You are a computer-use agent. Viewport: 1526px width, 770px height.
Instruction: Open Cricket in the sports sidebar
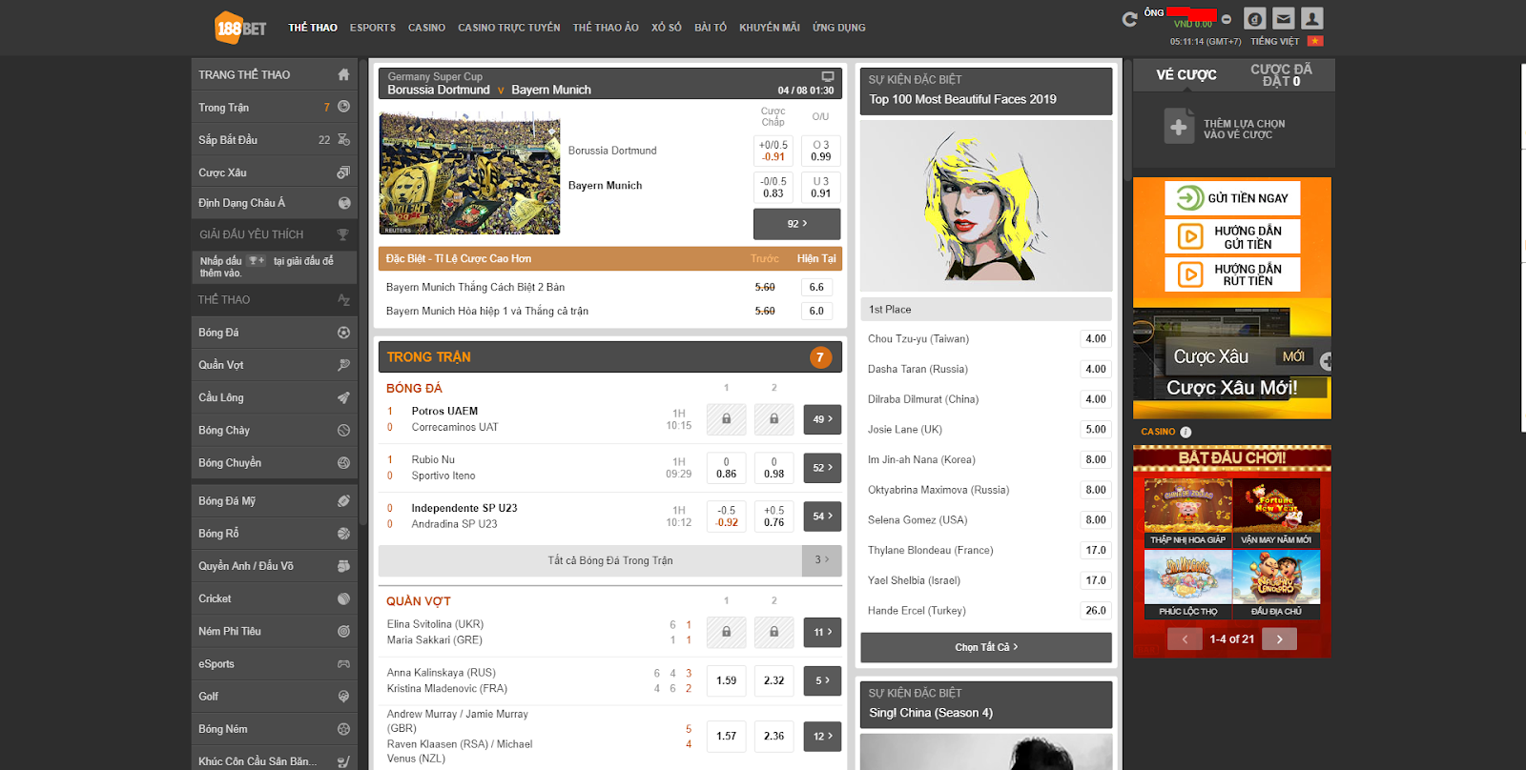pyautogui.click(x=274, y=598)
